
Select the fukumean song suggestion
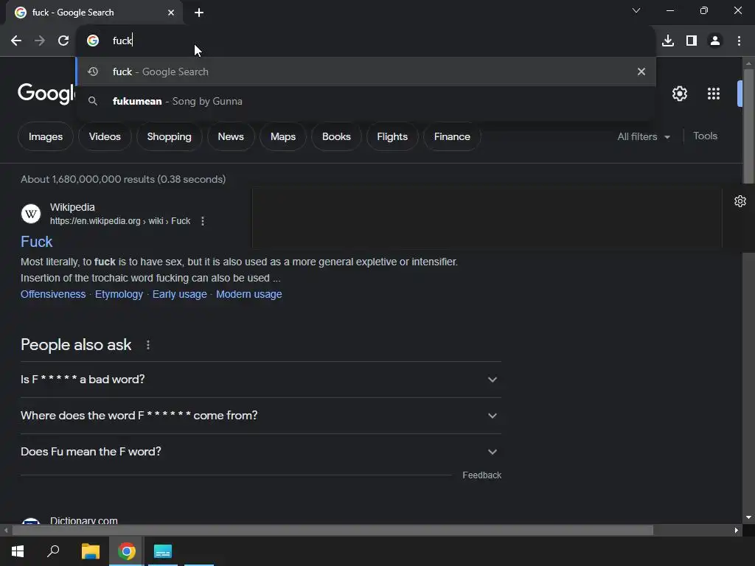[366, 101]
